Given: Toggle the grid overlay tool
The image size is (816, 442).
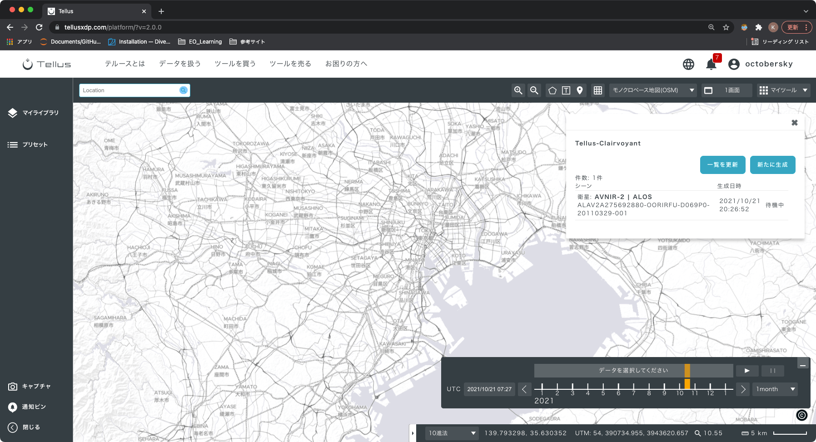Looking at the screenshot, I should 598,90.
